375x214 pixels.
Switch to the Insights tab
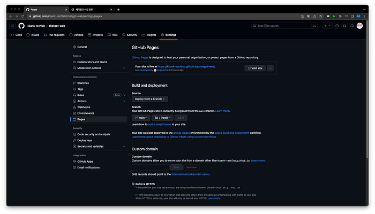tap(149, 35)
